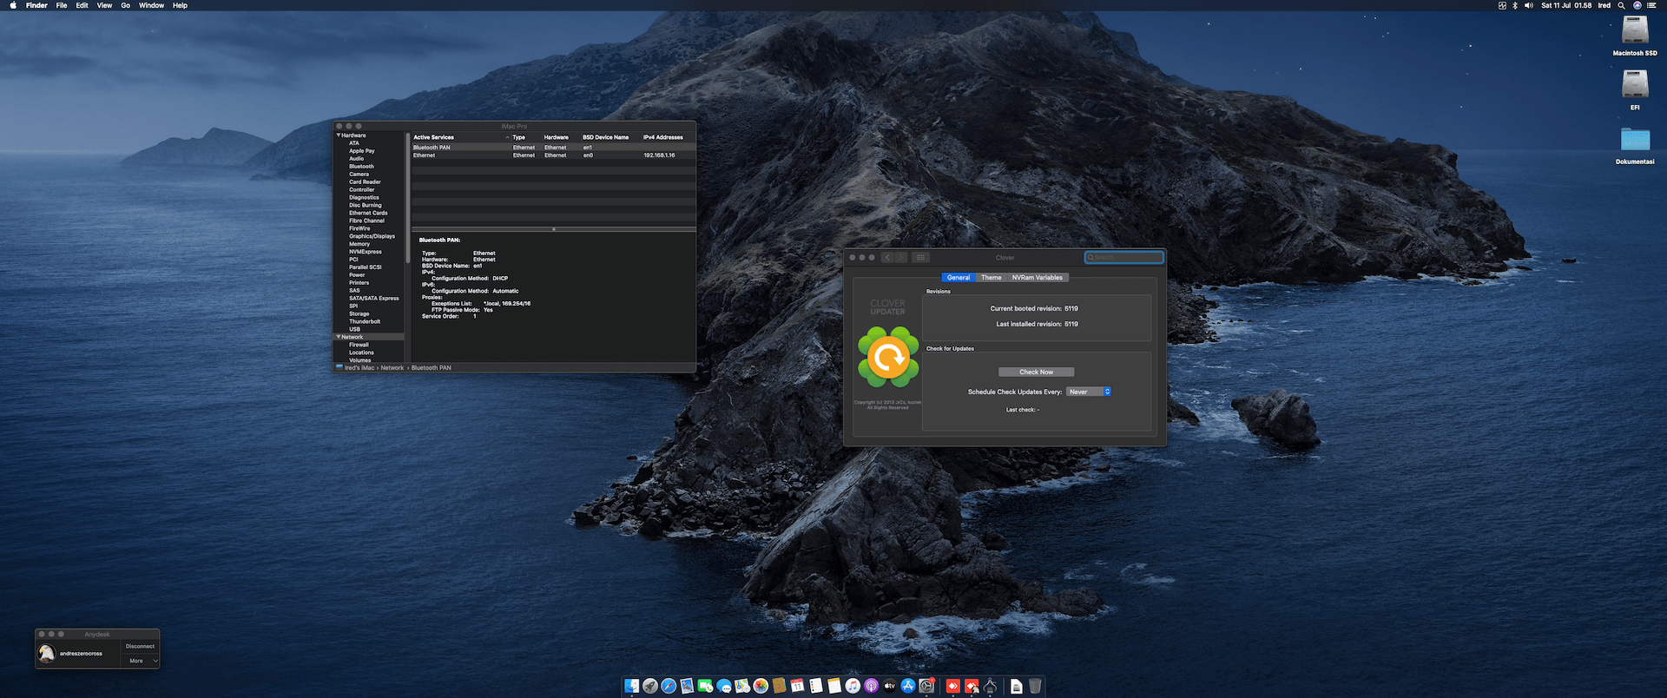The image size is (1667, 698).
Task: Open Safari from the dock
Action: tap(669, 687)
